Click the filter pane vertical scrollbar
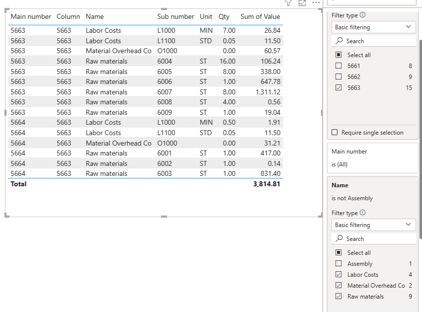The width and height of the screenshot is (422, 312). (x=421, y=139)
